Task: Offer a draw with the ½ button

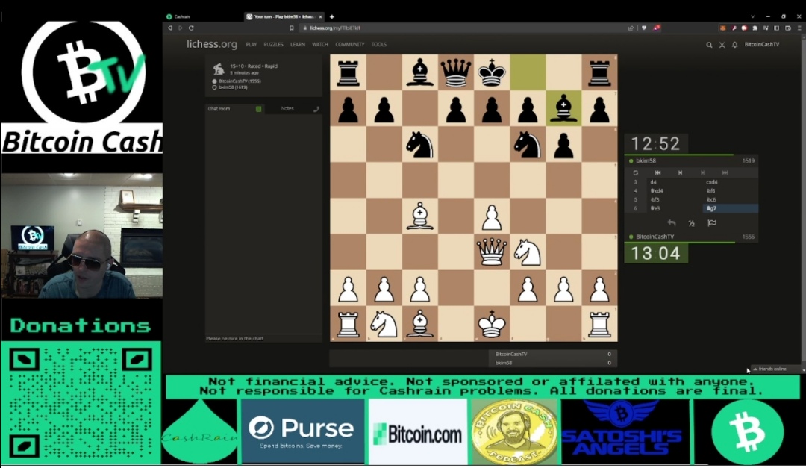Action: point(691,222)
